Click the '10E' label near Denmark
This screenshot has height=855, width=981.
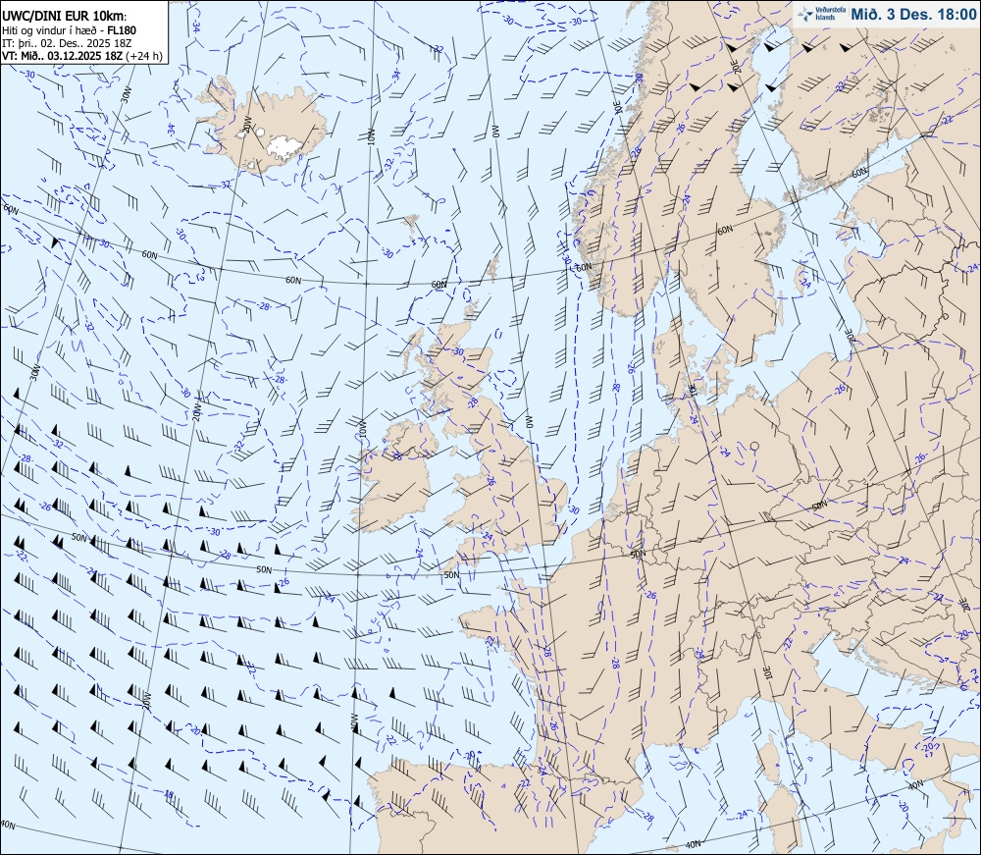693,390
